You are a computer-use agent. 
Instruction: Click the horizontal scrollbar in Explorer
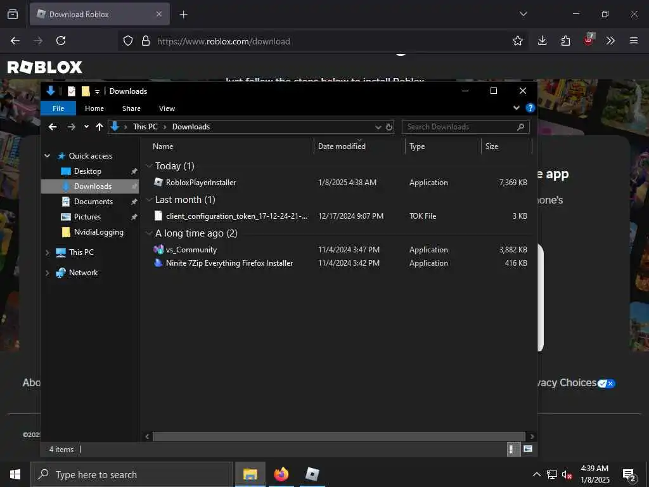click(x=338, y=436)
